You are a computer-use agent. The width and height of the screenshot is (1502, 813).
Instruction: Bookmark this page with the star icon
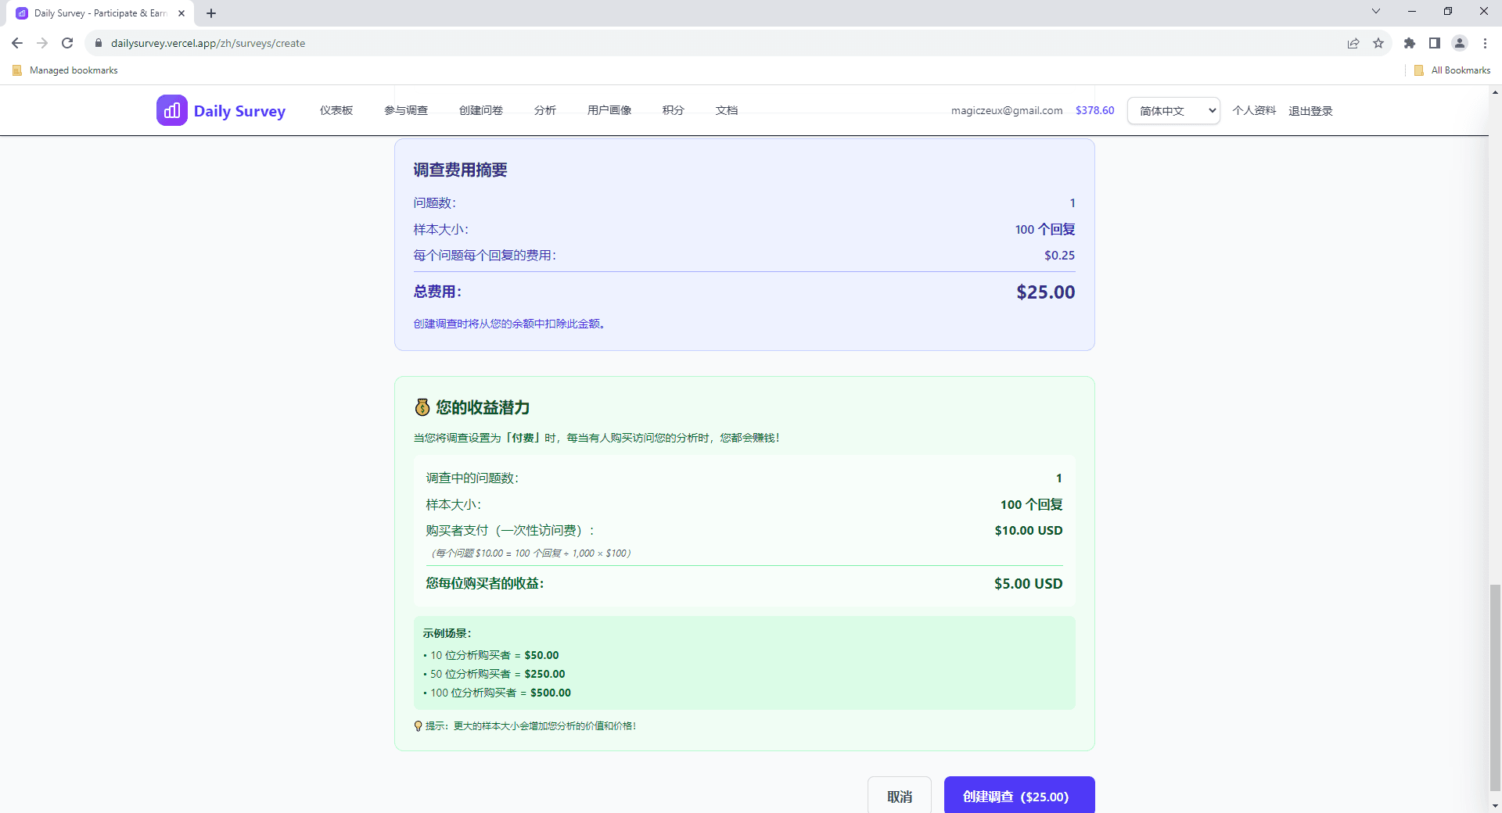pyautogui.click(x=1379, y=44)
